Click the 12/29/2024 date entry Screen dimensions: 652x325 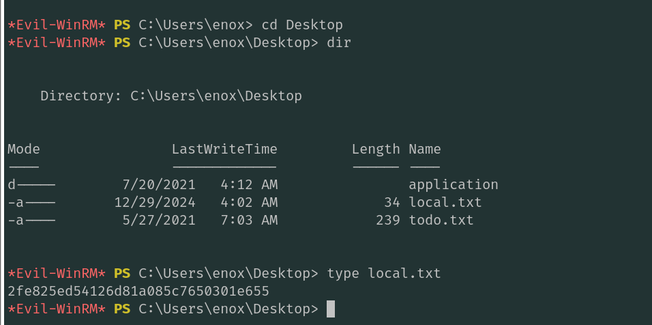155,202
